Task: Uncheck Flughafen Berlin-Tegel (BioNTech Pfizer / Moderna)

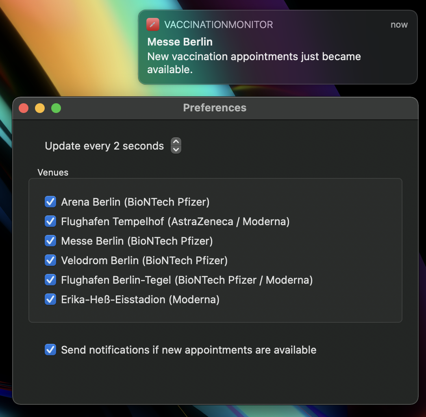Action: pos(50,280)
